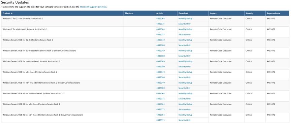Click 'Remote Code Execution' in Server 2008 R2 Itanium row
Viewport: 291px width, 124px height.
click(221, 93)
